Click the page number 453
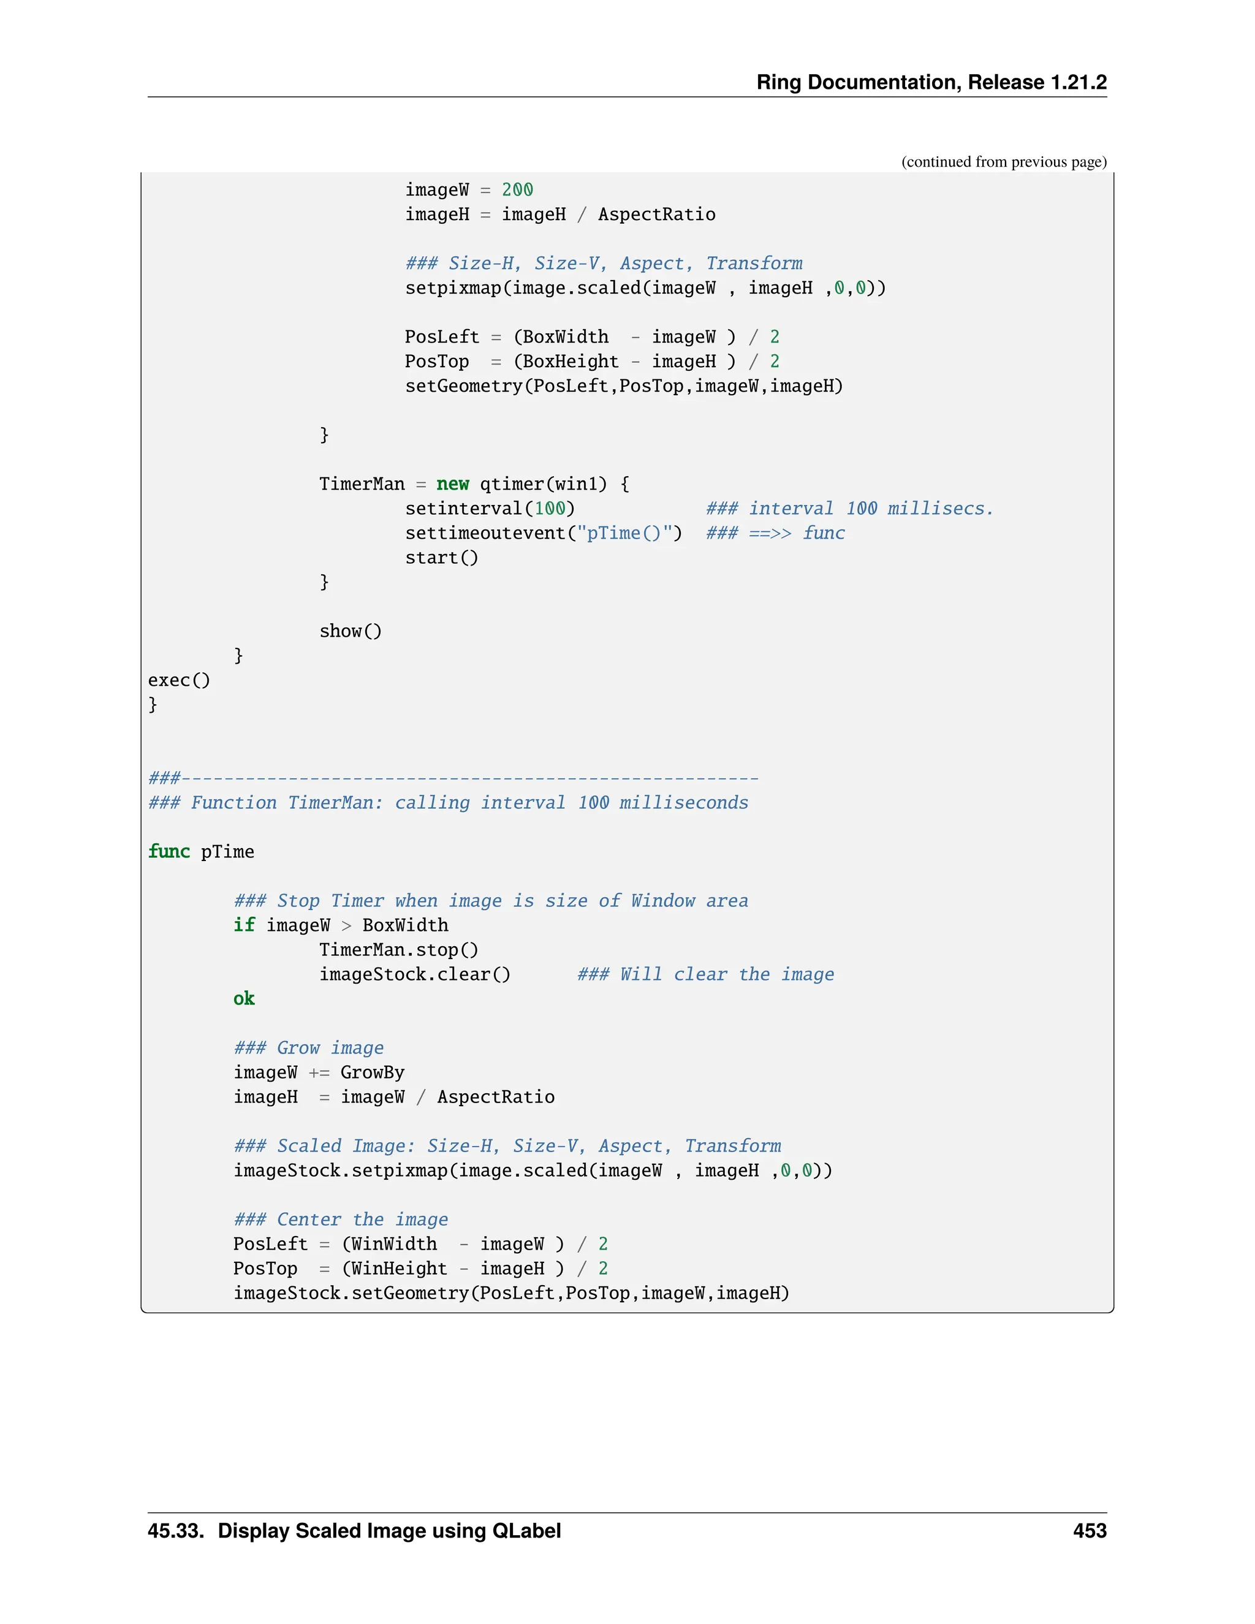Image resolution: width=1255 pixels, height=1624 pixels. tap(1089, 1530)
